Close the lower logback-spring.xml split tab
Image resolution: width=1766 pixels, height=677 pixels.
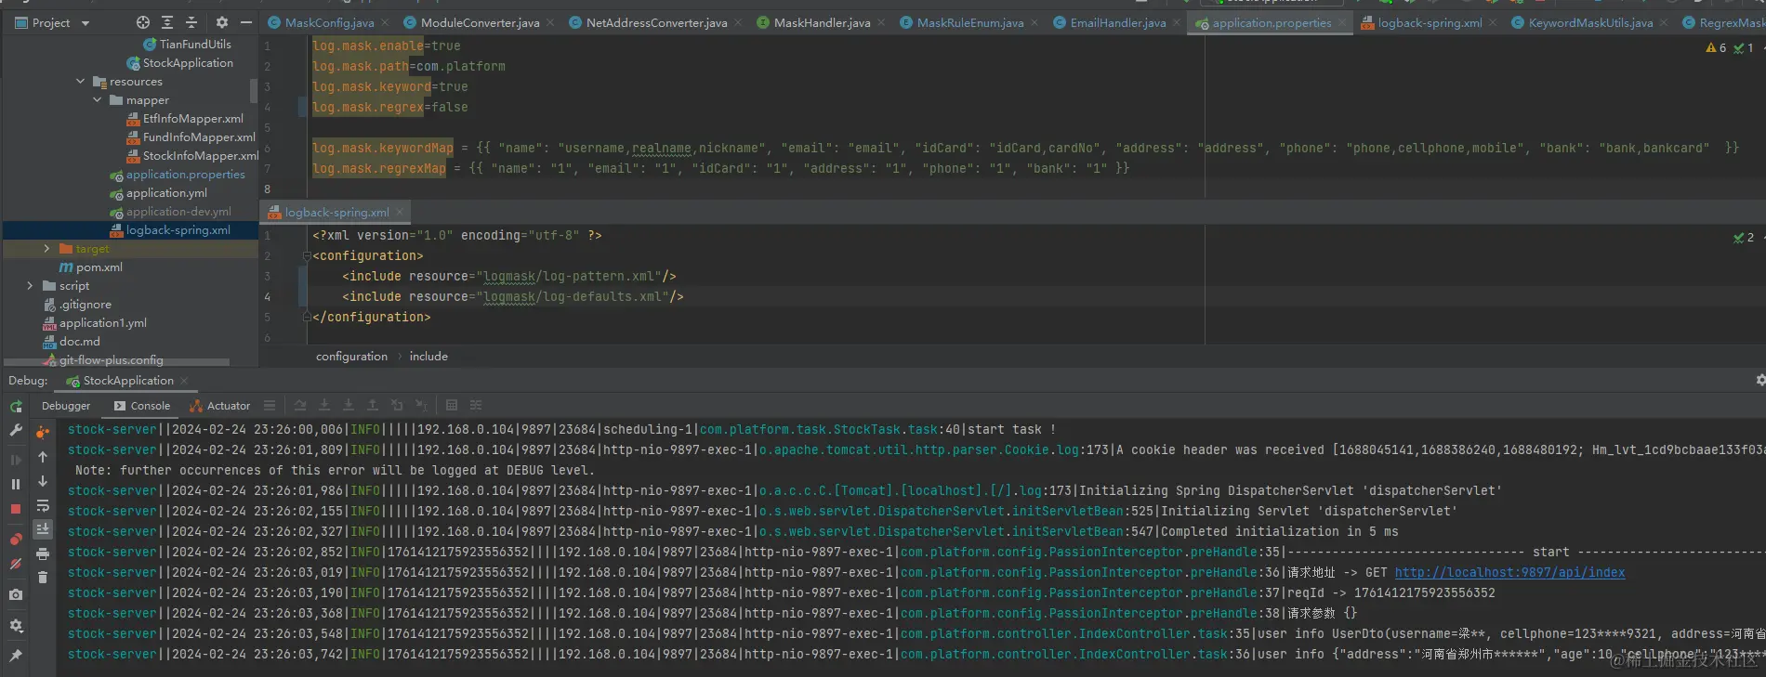click(x=400, y=213)
